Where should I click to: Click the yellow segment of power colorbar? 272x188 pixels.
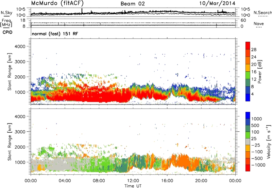tap(248, 68)
